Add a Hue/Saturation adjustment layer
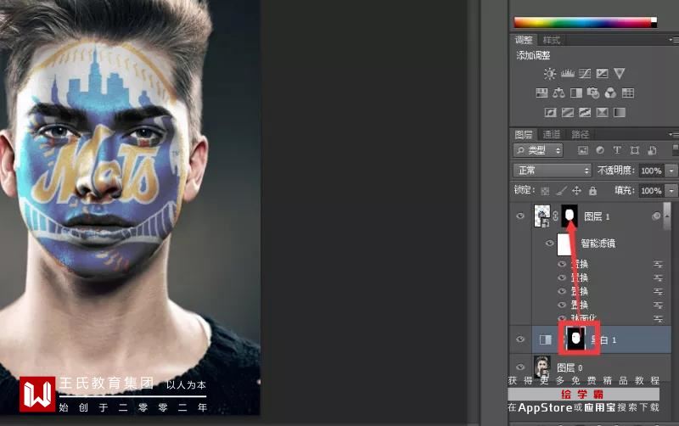679x426 pixels. pyautogui.click(x=542, y=93)
